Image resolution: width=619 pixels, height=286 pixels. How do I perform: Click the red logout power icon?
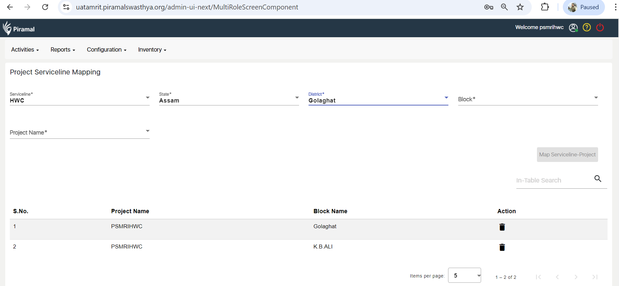(x=600, y=27)
